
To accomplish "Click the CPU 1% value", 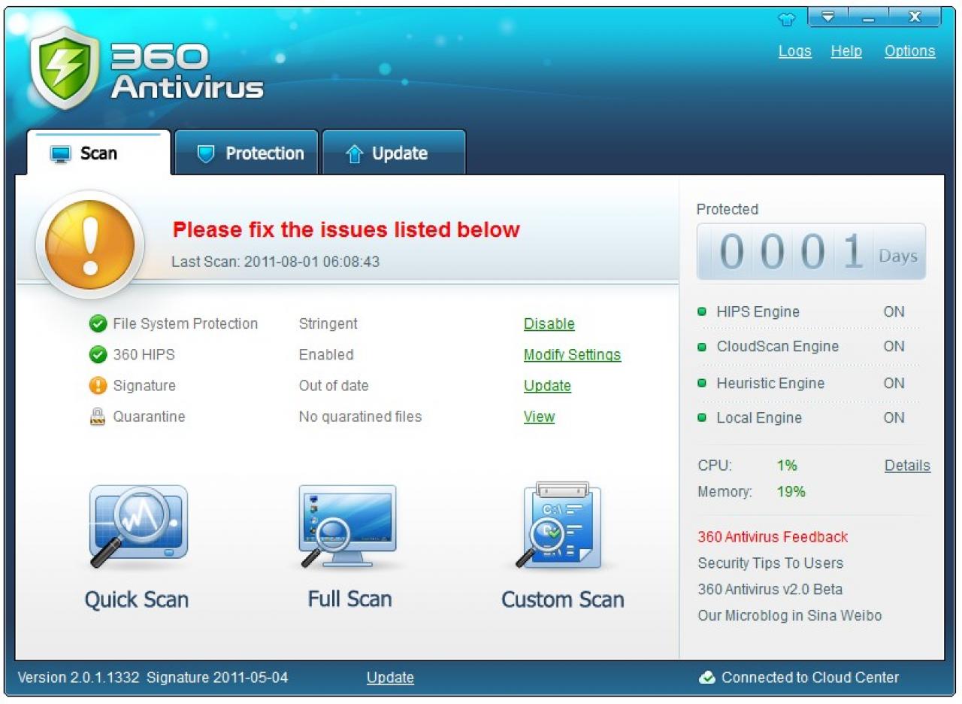I will tap(787, 466).
